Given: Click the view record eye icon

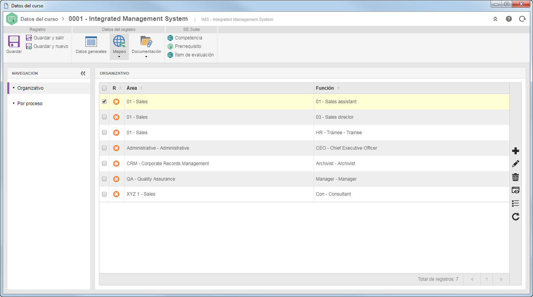Looking at the screenshot, I should (515, 190).
